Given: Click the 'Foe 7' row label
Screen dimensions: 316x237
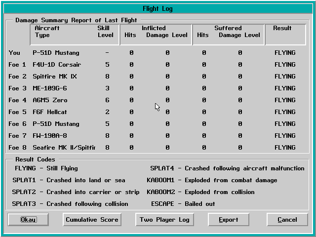Looking at the screenshot, I should [x=17, y=136].
